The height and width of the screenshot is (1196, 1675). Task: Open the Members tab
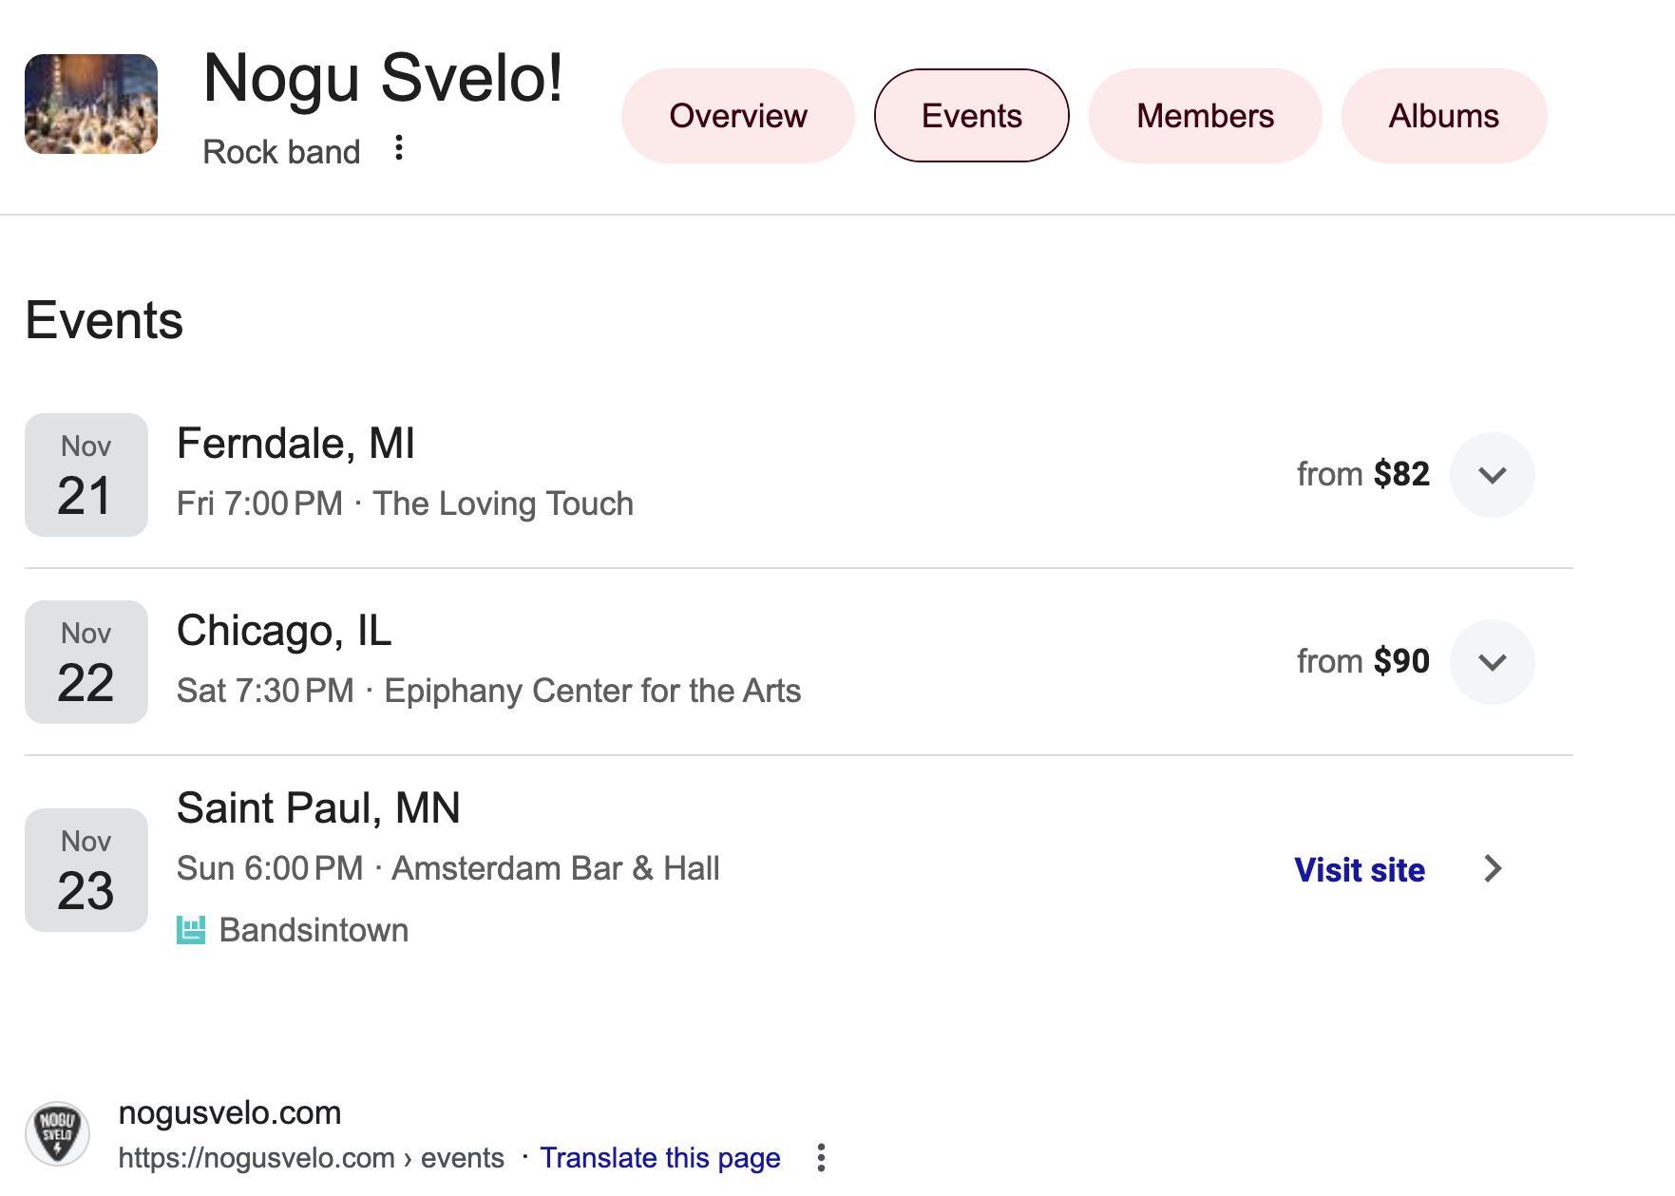[1205, 116]
